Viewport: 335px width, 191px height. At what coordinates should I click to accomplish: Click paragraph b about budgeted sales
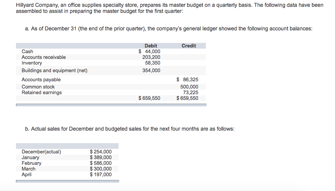[x=130, y=129]
